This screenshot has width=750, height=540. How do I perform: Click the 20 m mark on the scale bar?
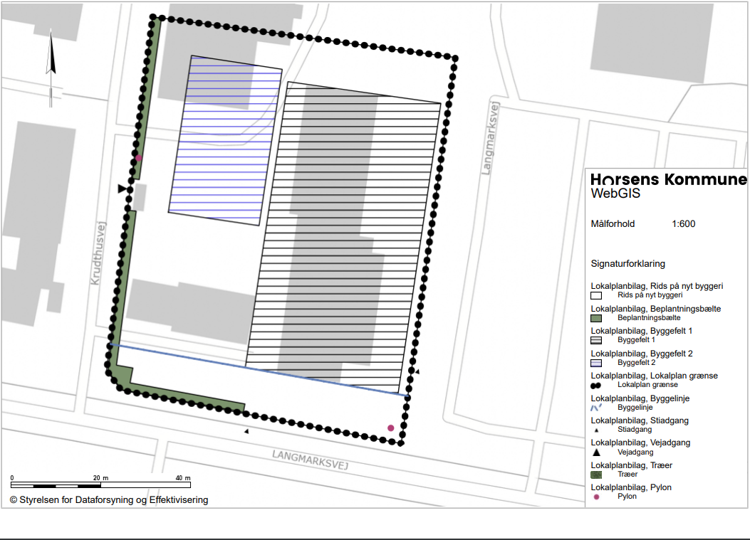[100, 478]
